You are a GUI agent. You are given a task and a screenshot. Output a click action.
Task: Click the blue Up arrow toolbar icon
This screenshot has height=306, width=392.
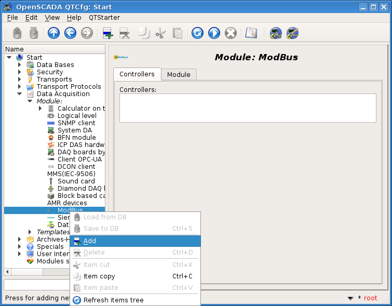click(x=53, y=33)
